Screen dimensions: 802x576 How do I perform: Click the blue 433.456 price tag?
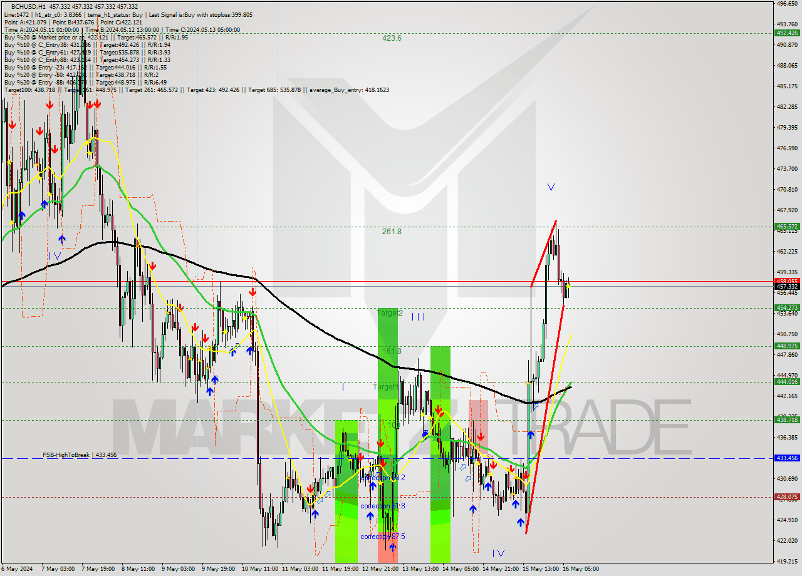787,458
